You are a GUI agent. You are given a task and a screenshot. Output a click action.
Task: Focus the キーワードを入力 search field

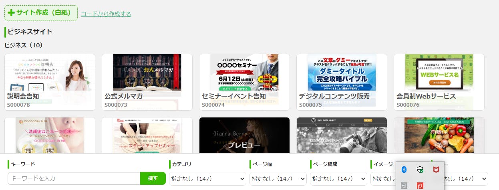click(74, 178)
